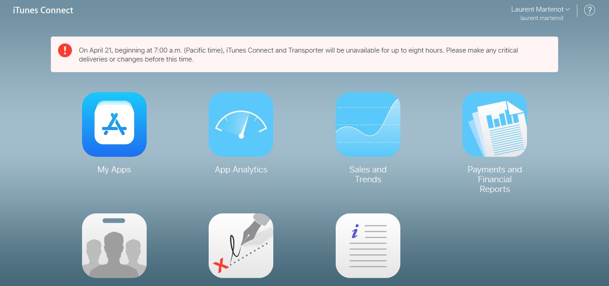Screen dimensions: 609x286
Task: Expand the Laurent Martenot account menu
Action: tap(540, 9)
